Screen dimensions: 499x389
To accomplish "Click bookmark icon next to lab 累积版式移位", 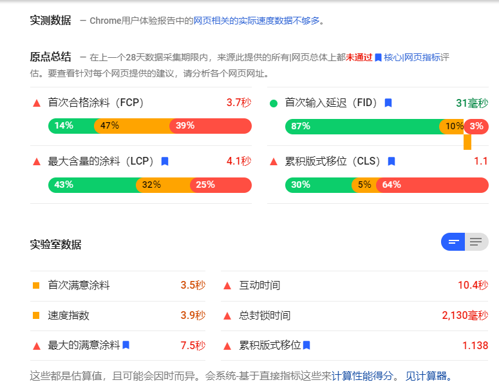I will [306, 345].
